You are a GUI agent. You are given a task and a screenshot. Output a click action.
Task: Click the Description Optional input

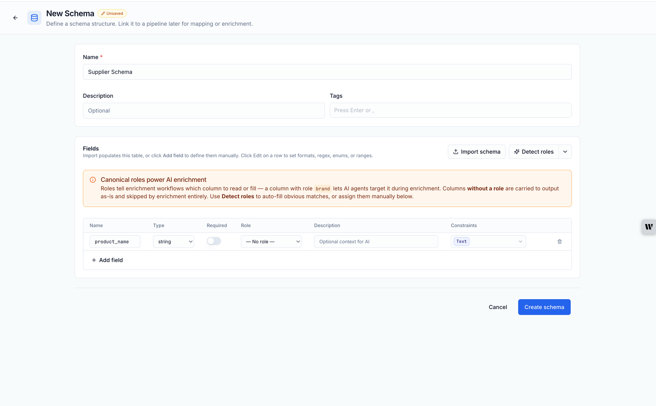pyautogui.click(x=204, y=110)
